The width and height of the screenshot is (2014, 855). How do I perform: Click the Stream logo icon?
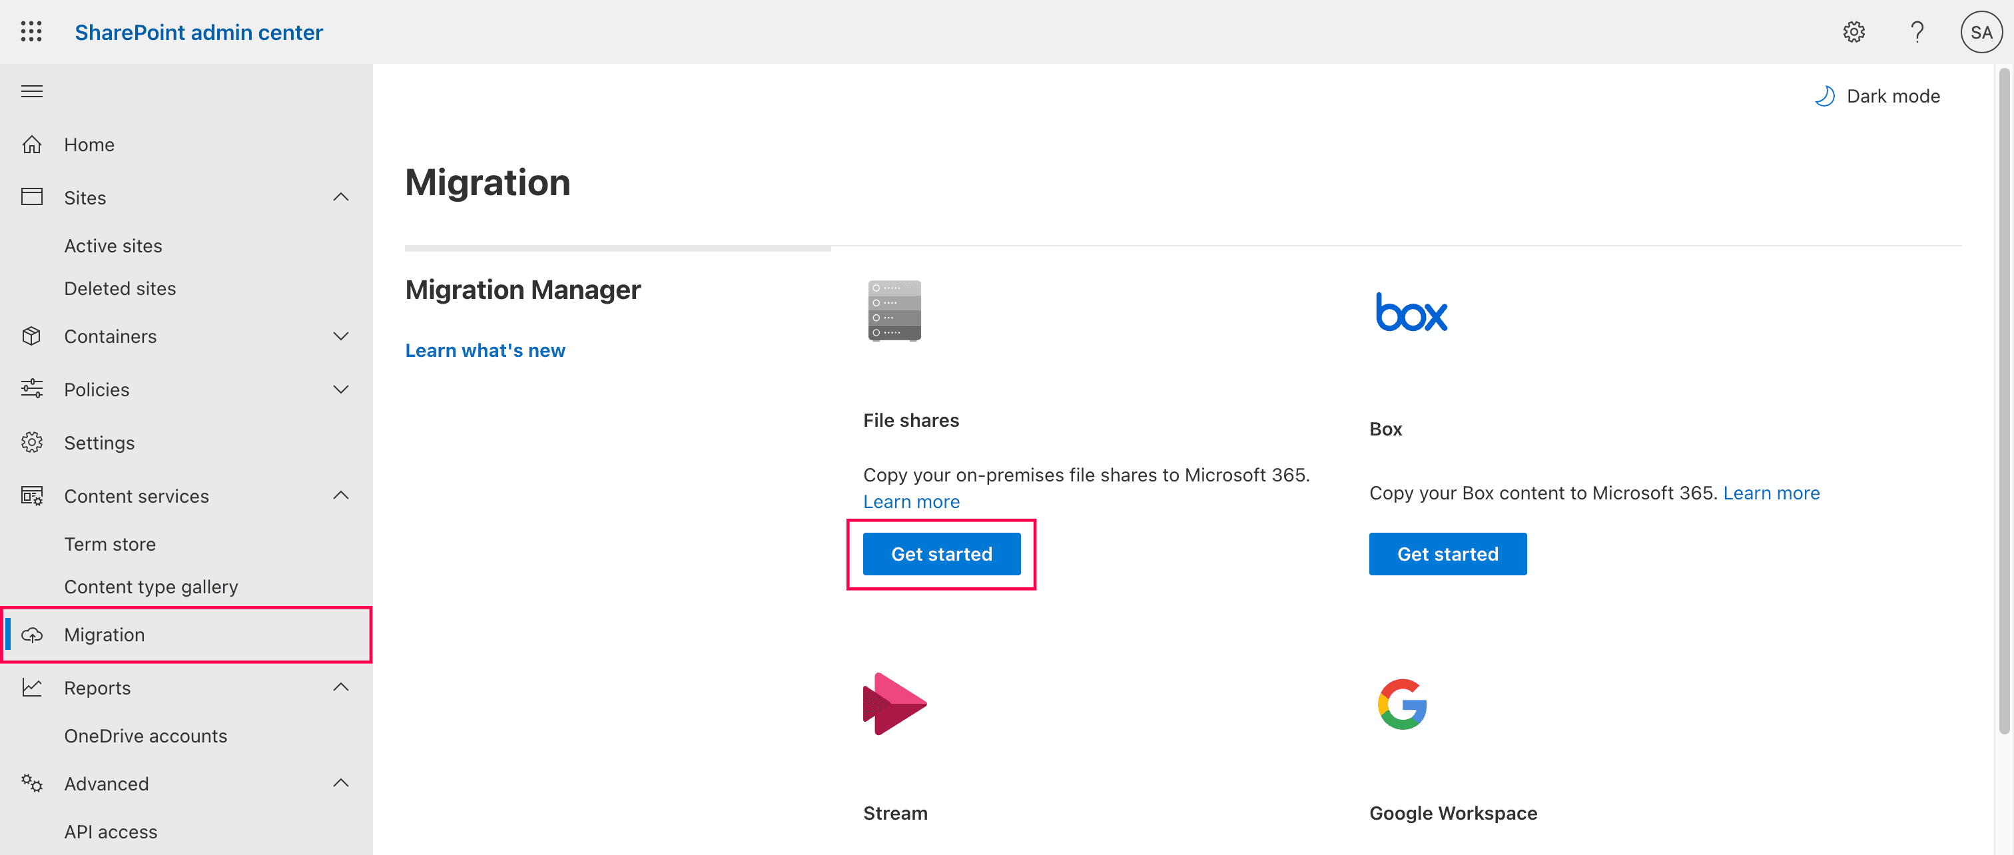point(894,703)
